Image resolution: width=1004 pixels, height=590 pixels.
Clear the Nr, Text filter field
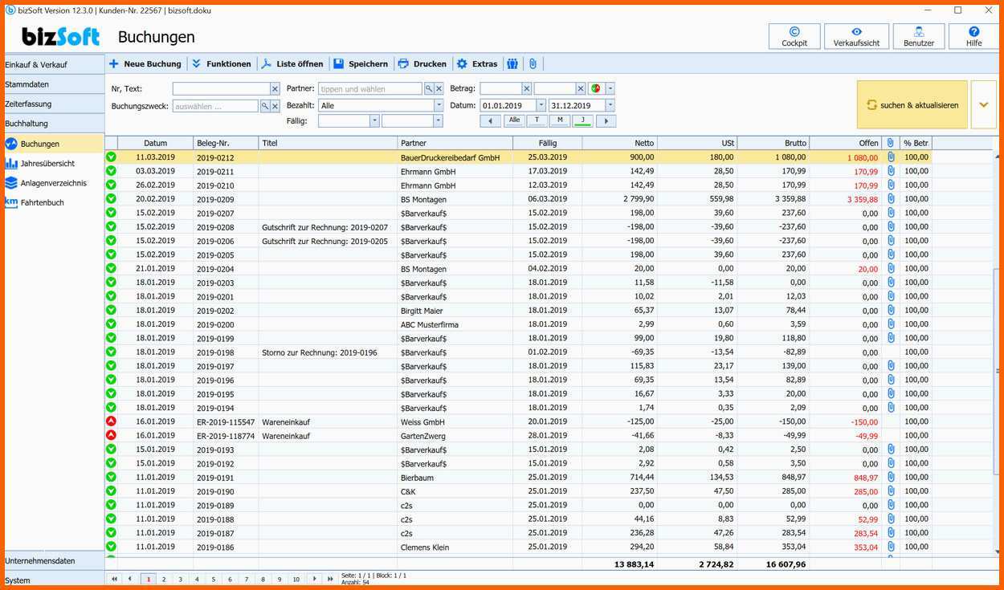pos(275,89)
